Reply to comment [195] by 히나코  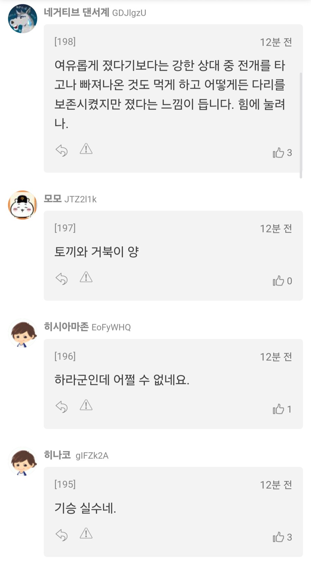tap(62, 535)
